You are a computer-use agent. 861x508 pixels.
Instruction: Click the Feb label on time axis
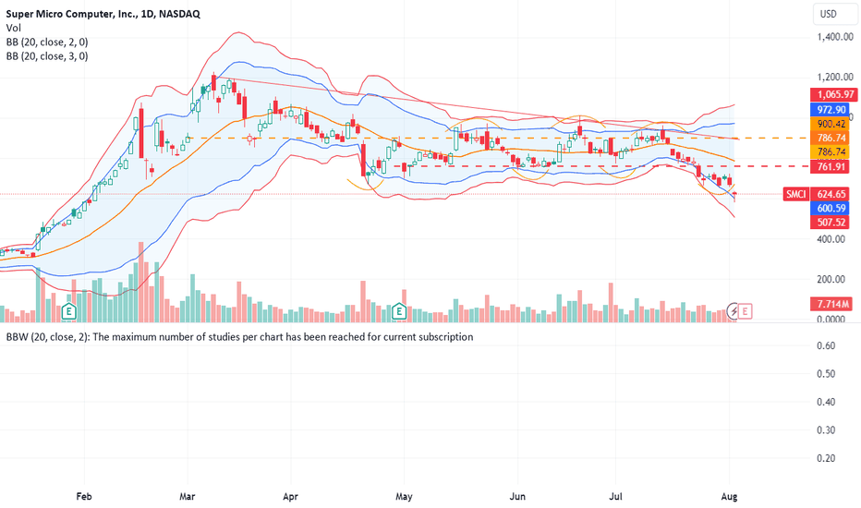84,497
